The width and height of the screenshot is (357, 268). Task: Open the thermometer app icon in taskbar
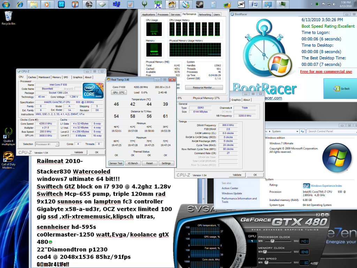[x=75, y=4]
